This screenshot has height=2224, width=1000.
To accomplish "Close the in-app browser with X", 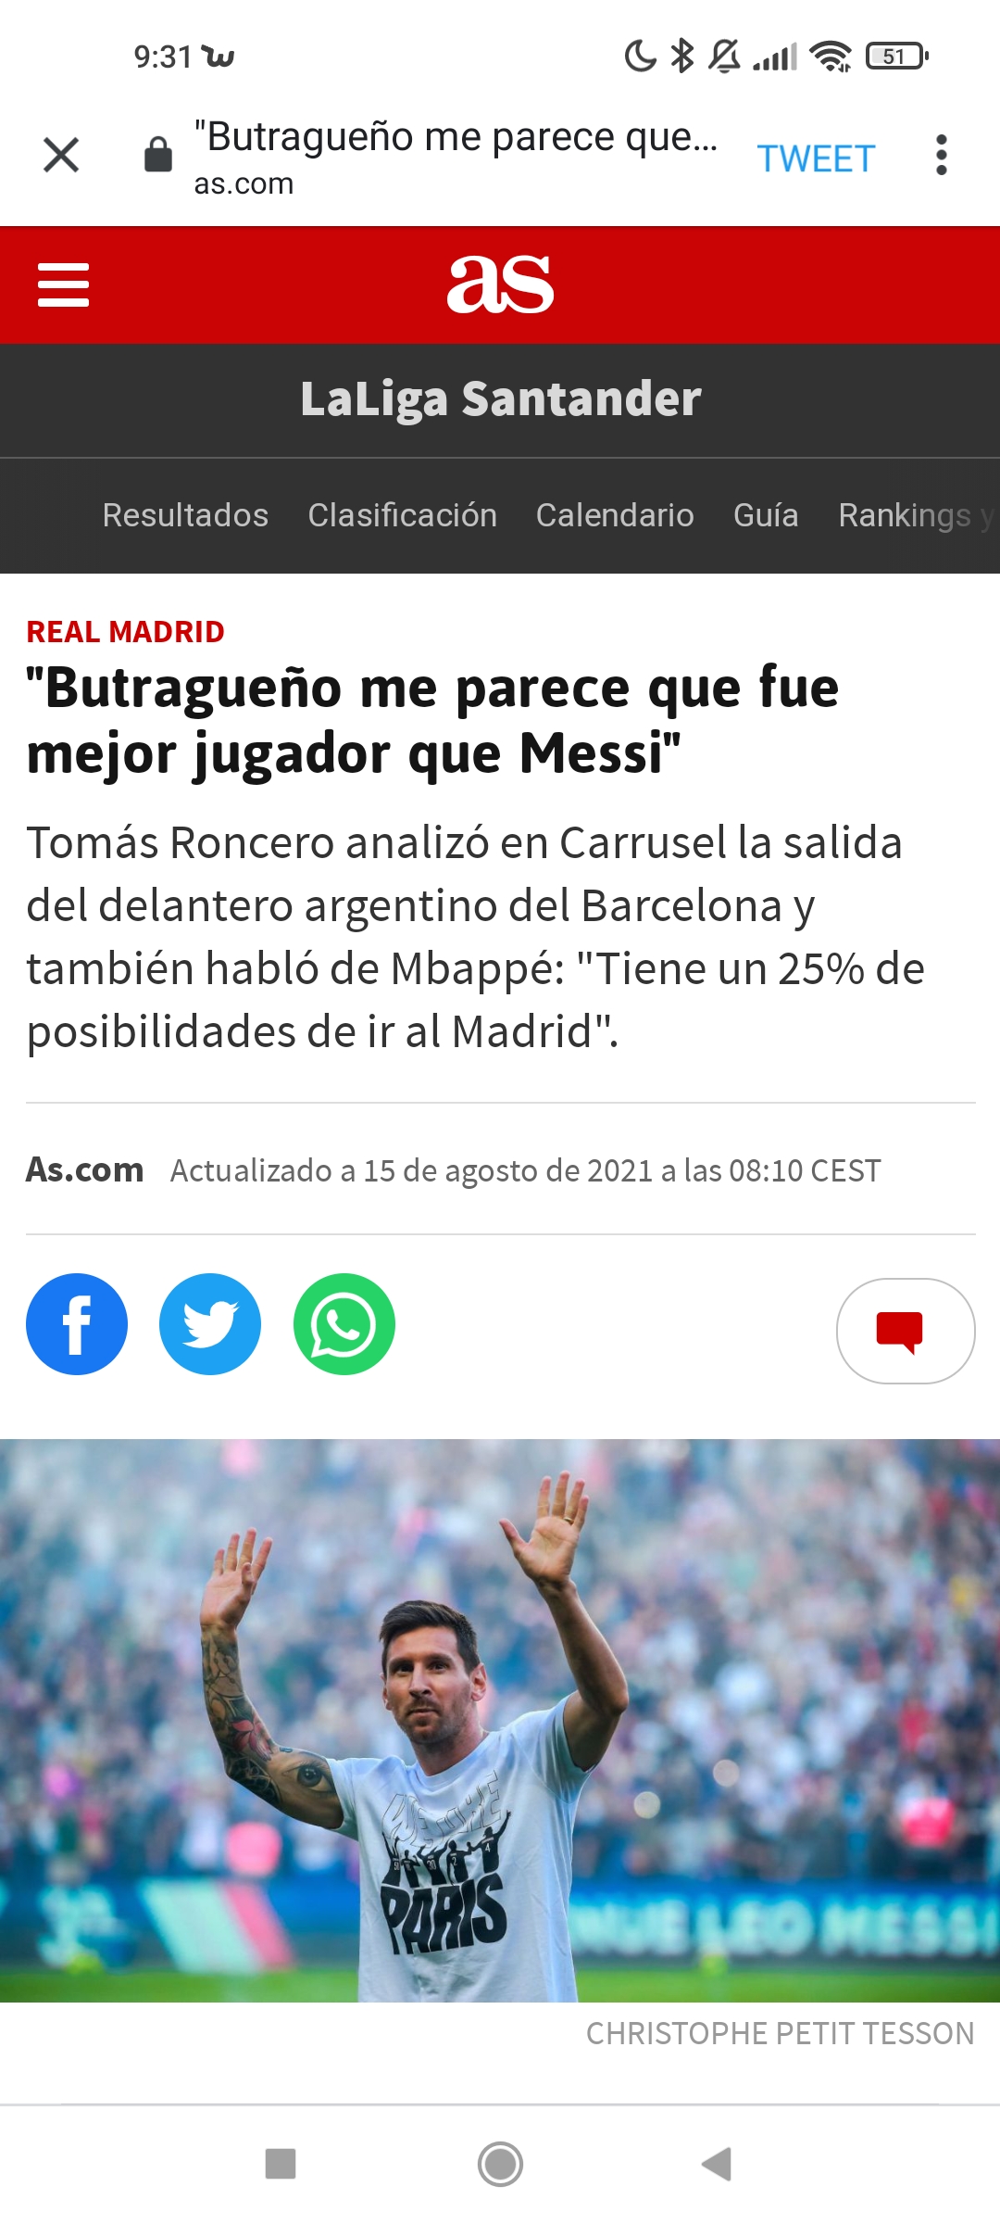I will click(61, 155).
